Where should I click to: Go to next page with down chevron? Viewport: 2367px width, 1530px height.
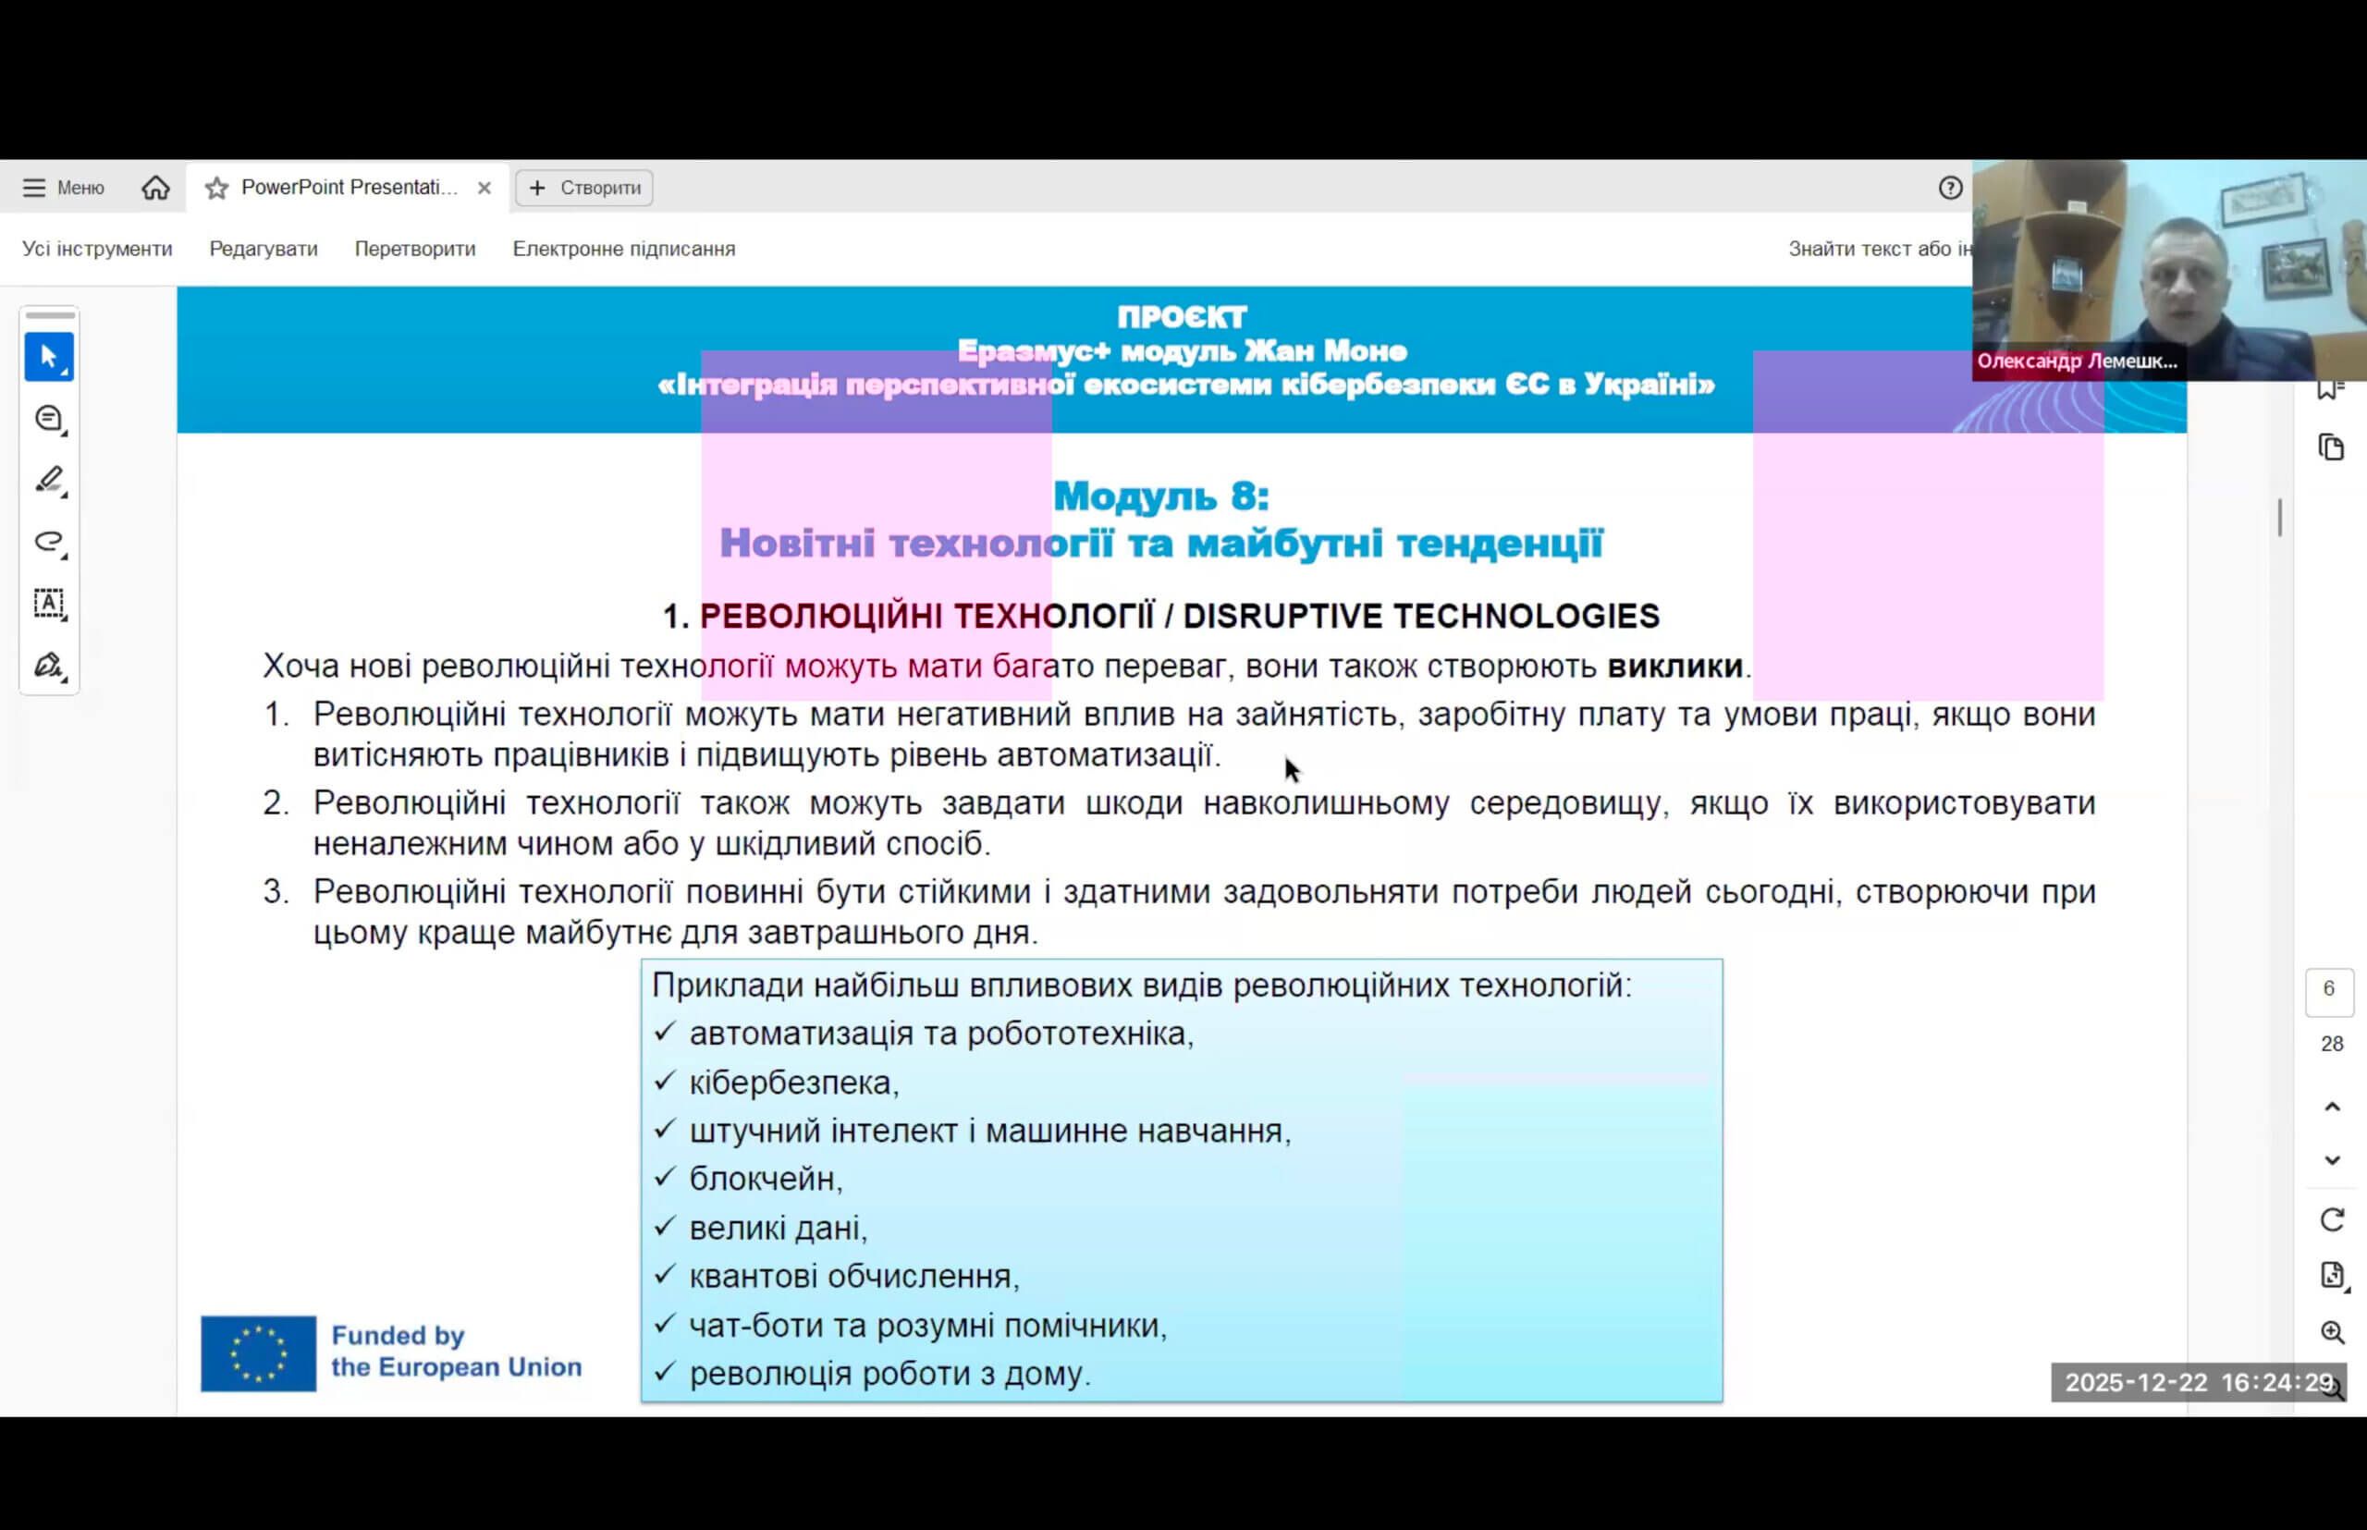2331,1160
